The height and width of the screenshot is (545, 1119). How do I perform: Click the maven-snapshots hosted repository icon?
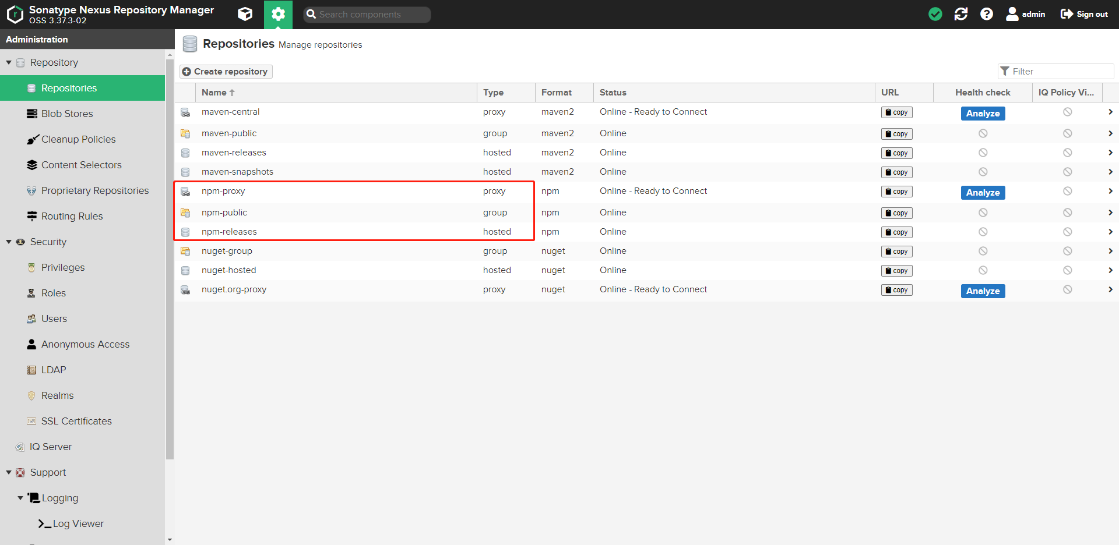coord(185,172)
